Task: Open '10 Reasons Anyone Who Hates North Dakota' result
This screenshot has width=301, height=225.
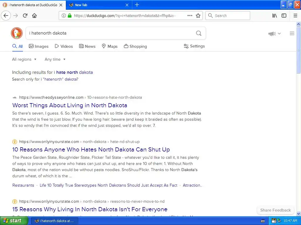Action: 91,150
